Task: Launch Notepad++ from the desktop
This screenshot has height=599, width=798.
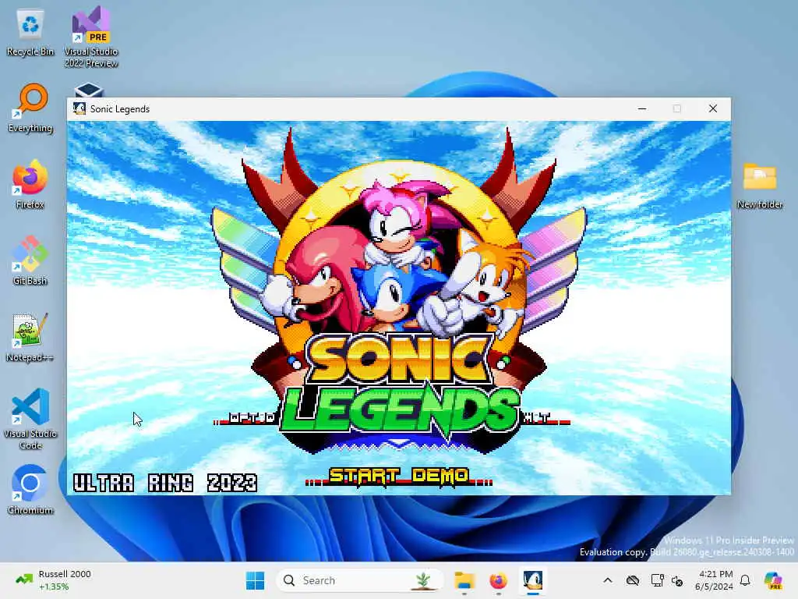Action: [30, 337]
